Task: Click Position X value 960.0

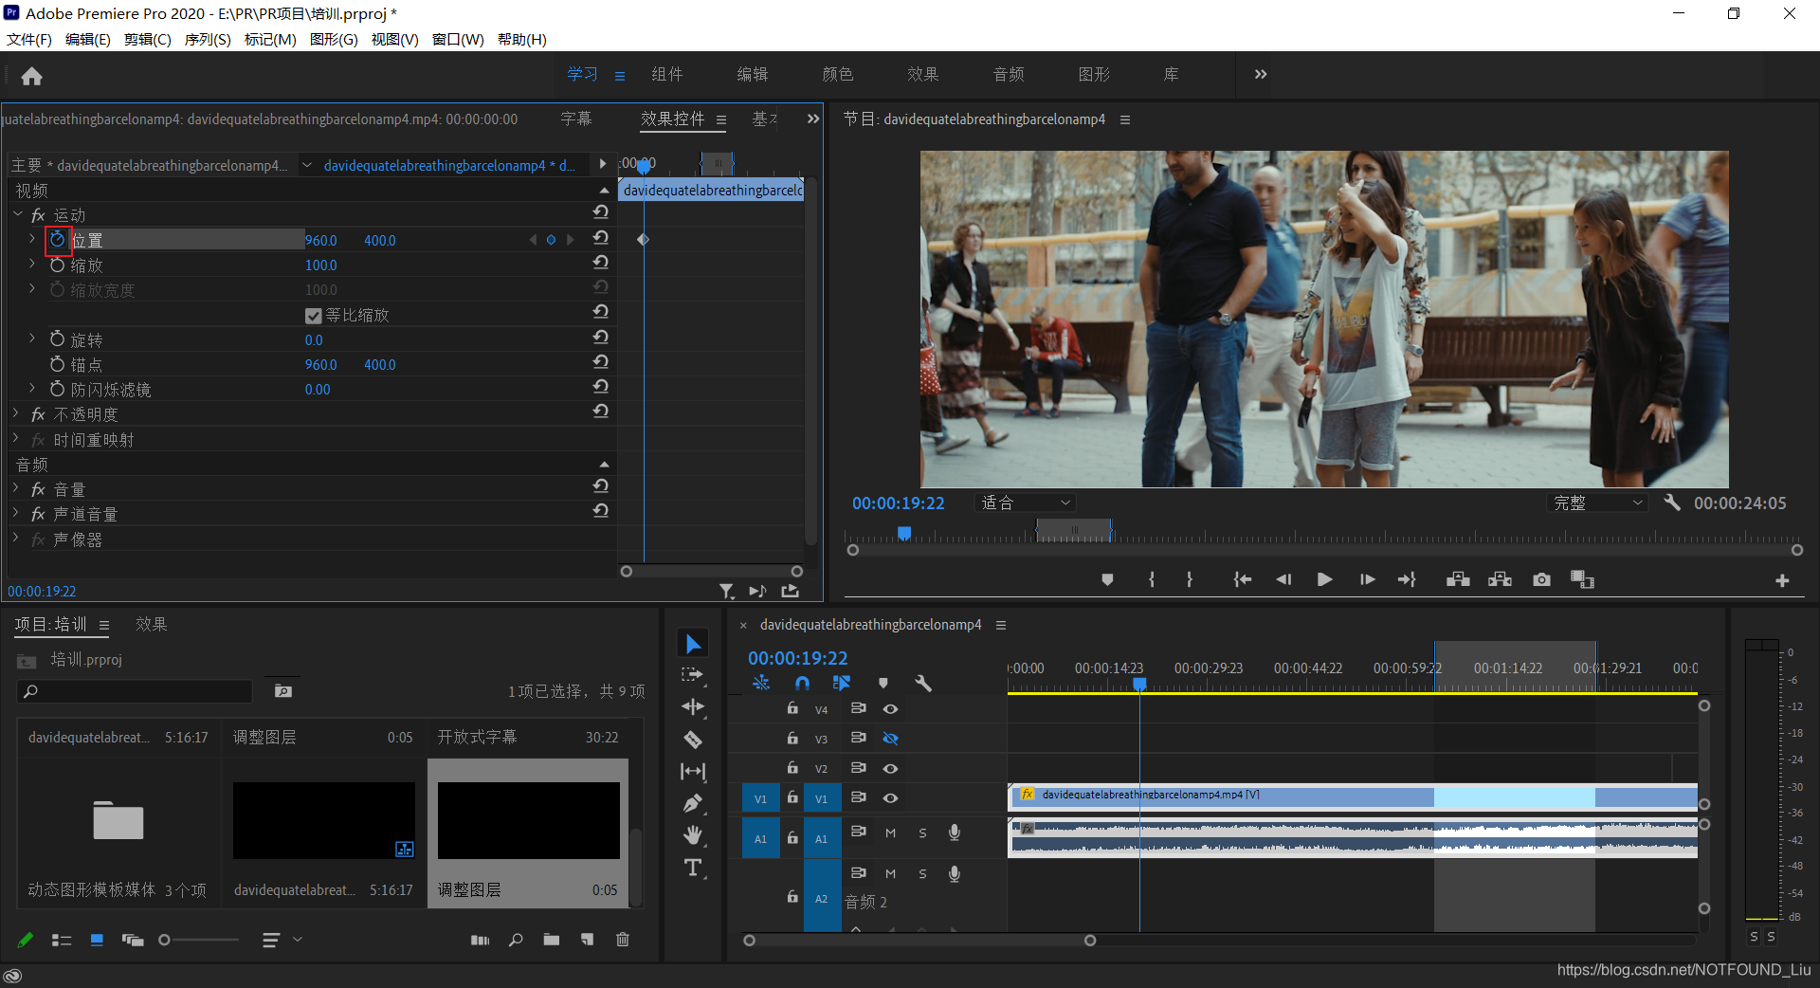Action: (x=320, y=240)
